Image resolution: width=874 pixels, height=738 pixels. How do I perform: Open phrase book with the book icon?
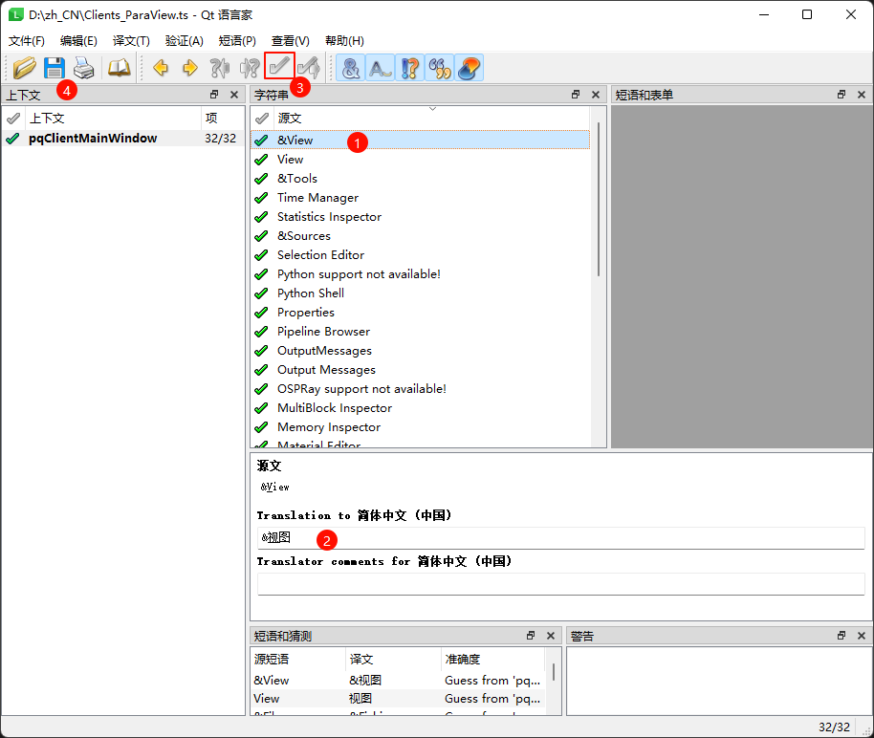[x=119, y=68]
